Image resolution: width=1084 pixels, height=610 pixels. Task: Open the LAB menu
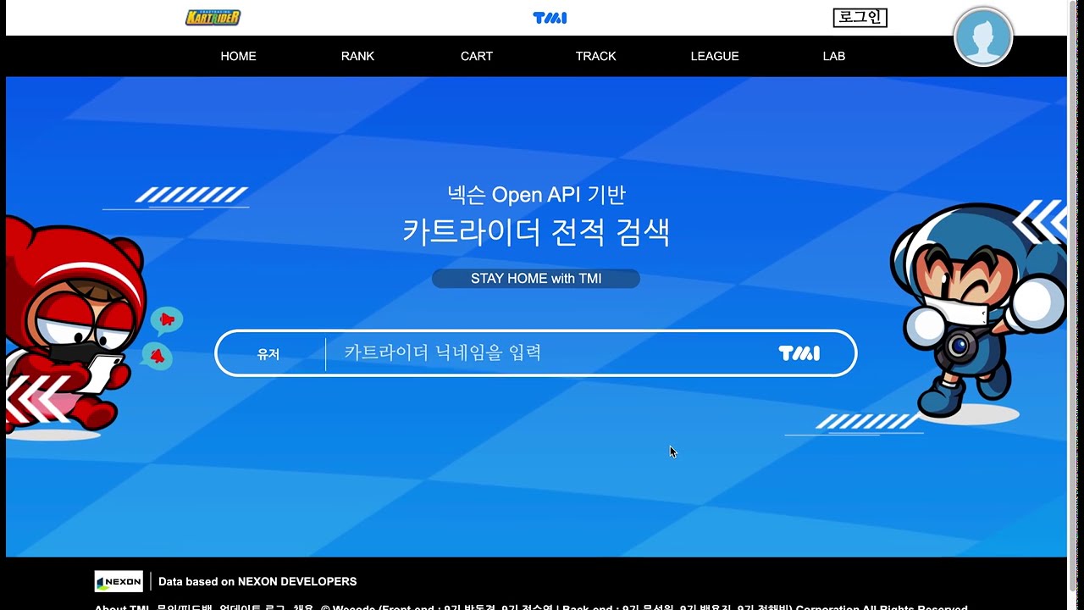click(834, 56)
